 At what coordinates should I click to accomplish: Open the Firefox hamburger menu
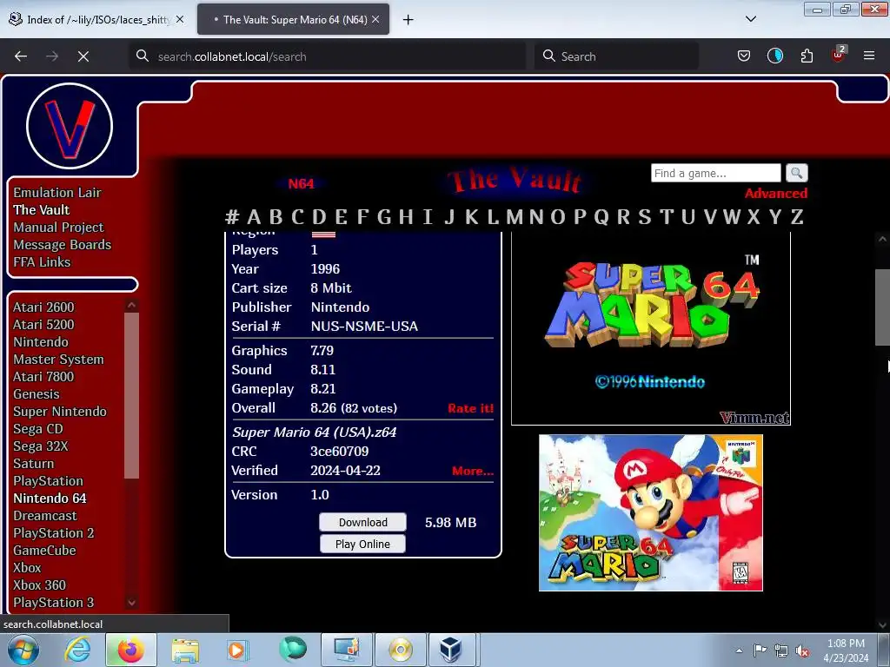coord(869,56)
